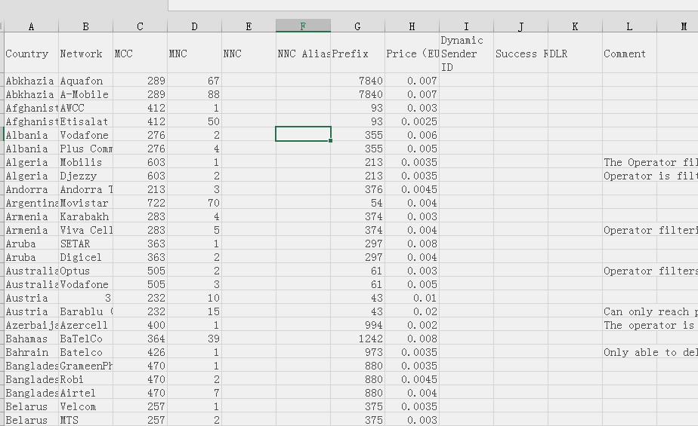Click the selected empty cell in Vodafone Albania row

click(303, 134)
